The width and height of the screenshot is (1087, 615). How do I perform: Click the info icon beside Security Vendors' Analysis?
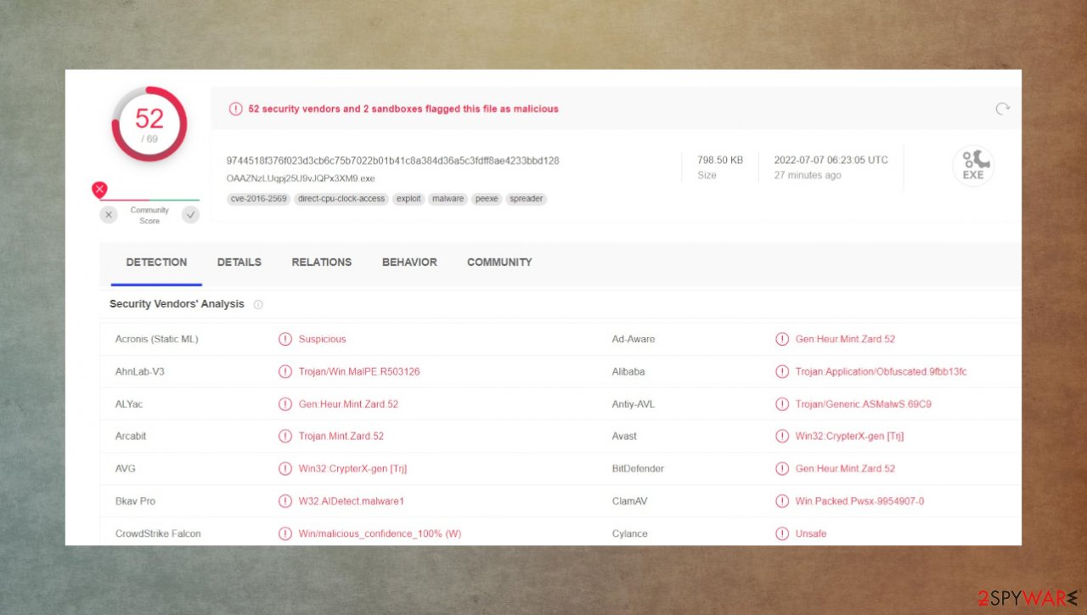[x=258, y=304]
